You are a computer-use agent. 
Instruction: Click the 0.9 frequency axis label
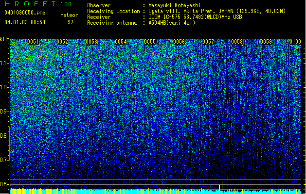[x=4, y=112]
